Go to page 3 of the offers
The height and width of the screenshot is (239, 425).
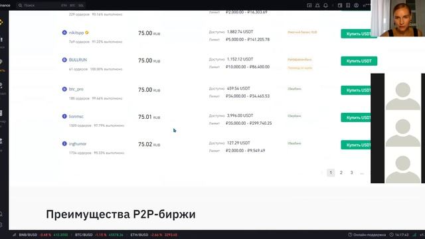[351, 173]
